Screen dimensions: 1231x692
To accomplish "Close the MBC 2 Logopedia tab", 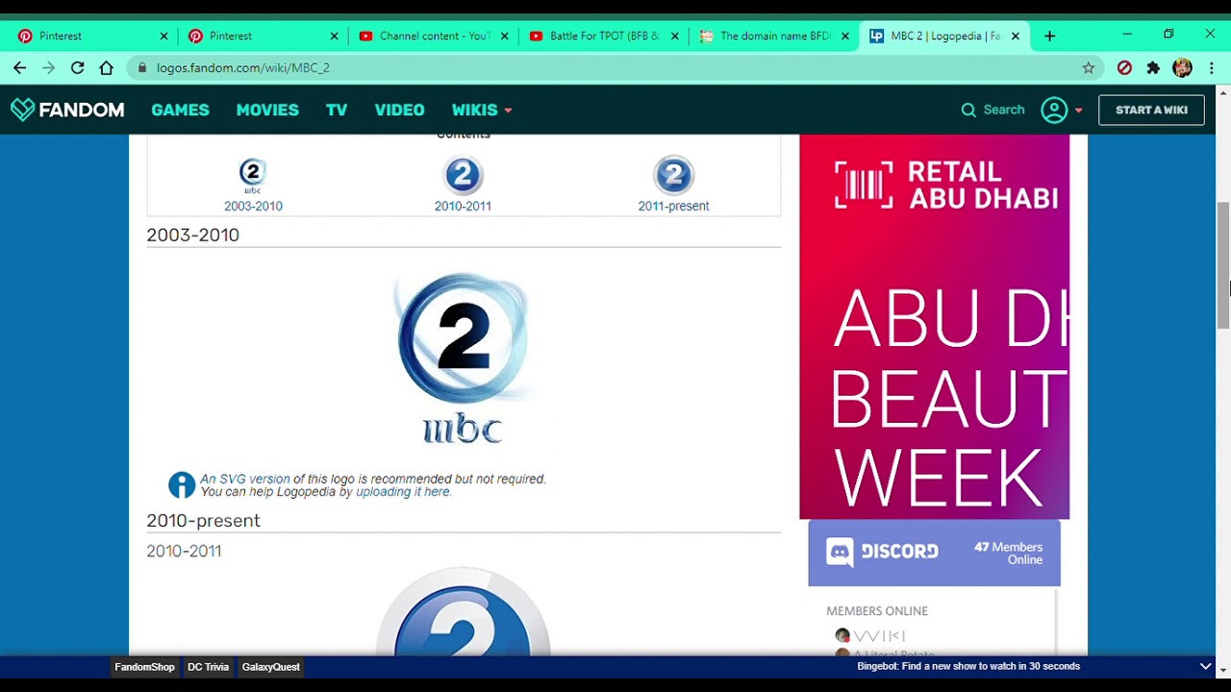I will point(1015,37).
